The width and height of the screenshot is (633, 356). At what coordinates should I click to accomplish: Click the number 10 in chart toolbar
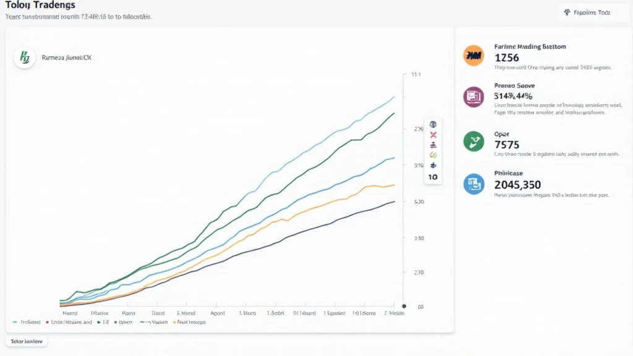pyautogui.click(x=433, y=177)
